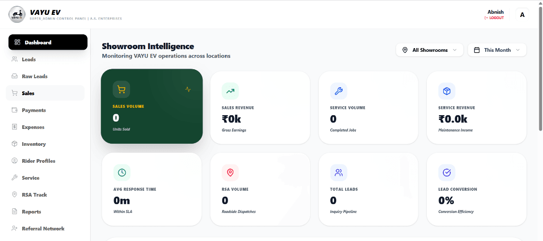Open the All Showrooms dropdown
The height and width of the screenshot is (241, 543).
[x=430, y=50]
